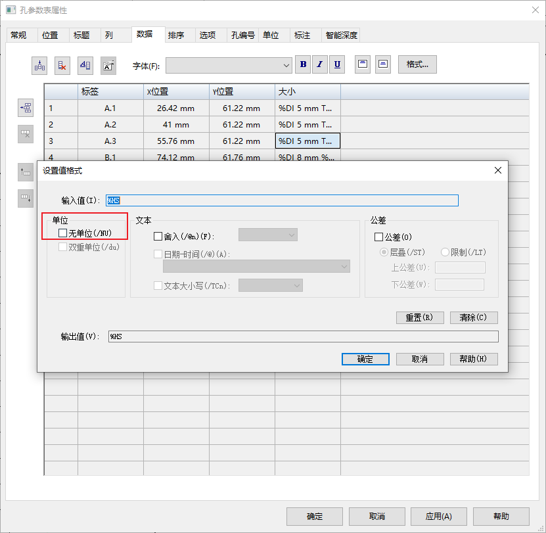Open the 智能深度 tab
Screen dimensions: 546x533
tap(341, 35)
